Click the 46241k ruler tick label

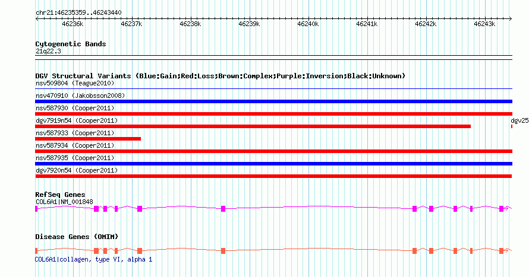pos(367,24)
